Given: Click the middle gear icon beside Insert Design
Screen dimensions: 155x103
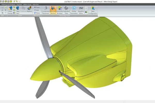Looking at the screenshot, I should pos(14,10).
